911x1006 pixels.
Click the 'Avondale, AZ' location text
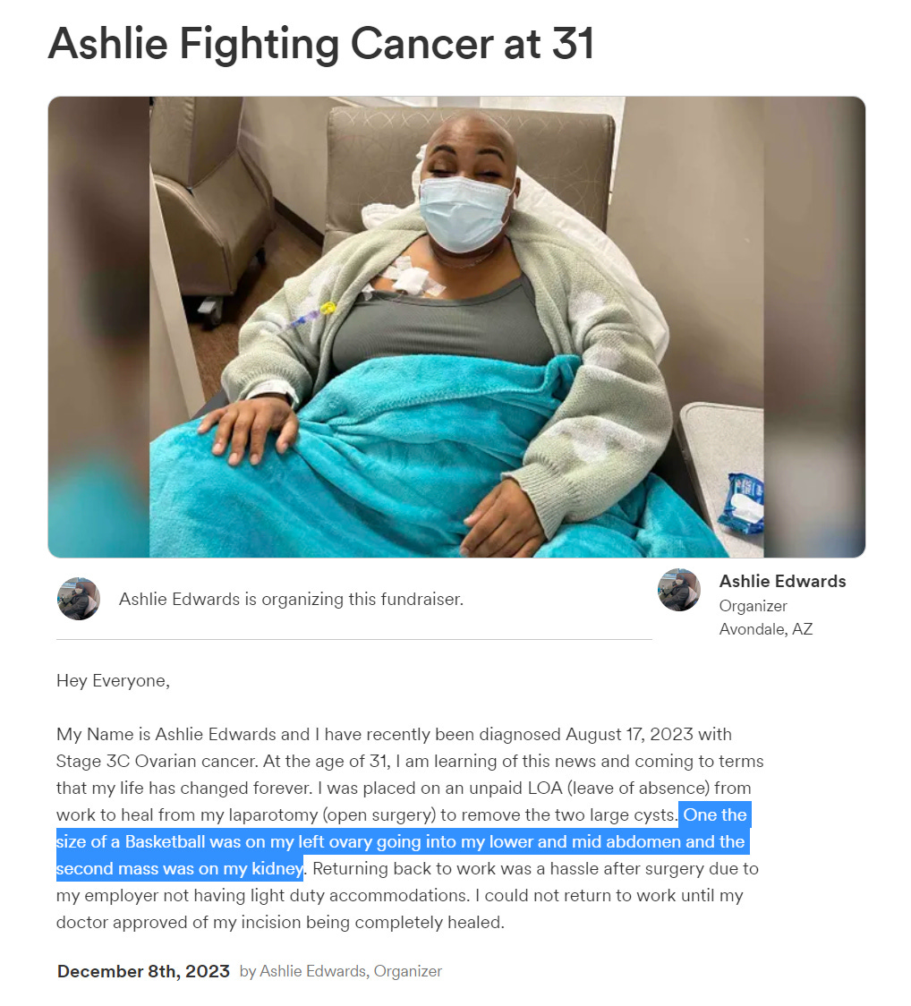[765, 628]
